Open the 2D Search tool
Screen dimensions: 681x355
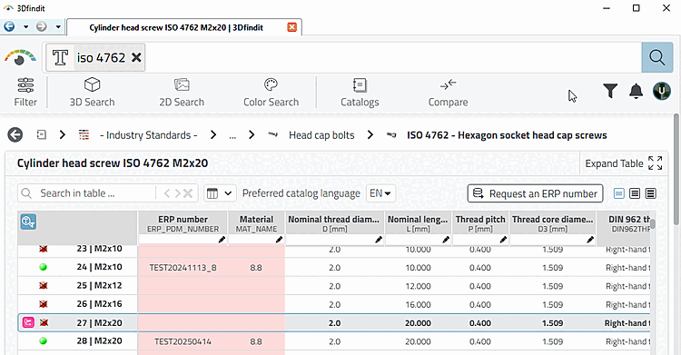tap(182, 92)
